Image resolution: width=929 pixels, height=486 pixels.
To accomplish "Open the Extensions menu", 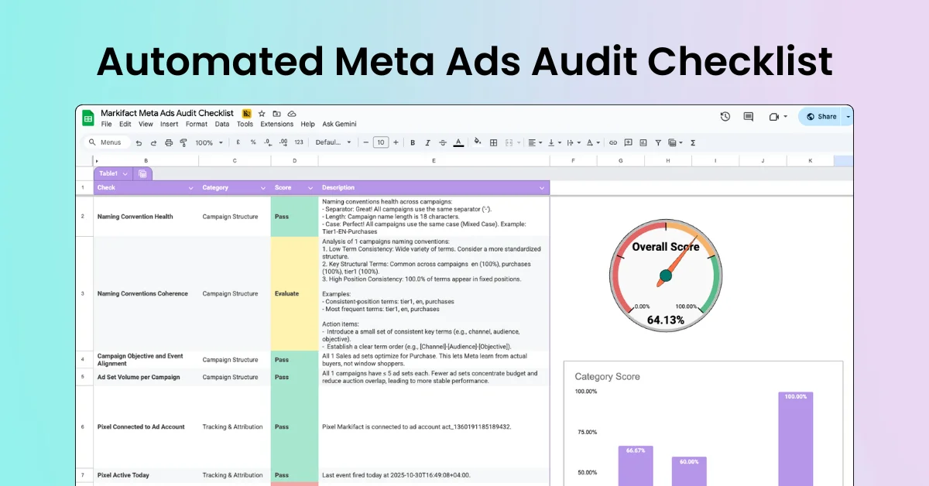I will pos(276,123).
